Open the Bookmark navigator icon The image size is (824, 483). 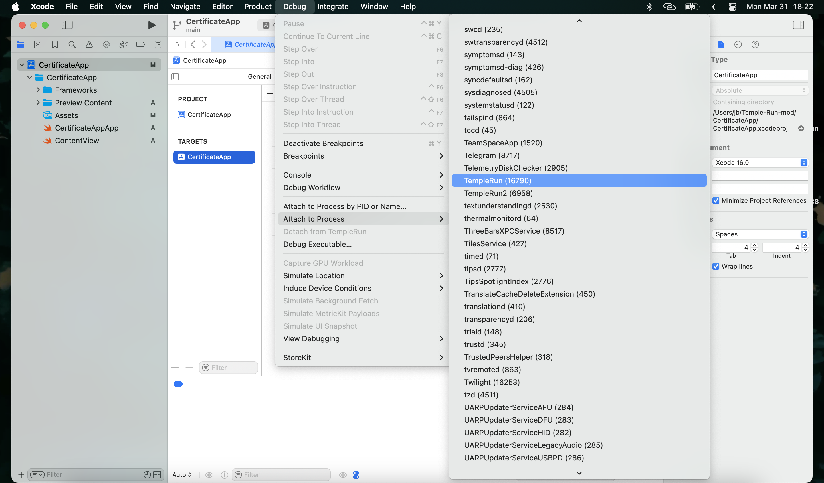tap(55, 44)
